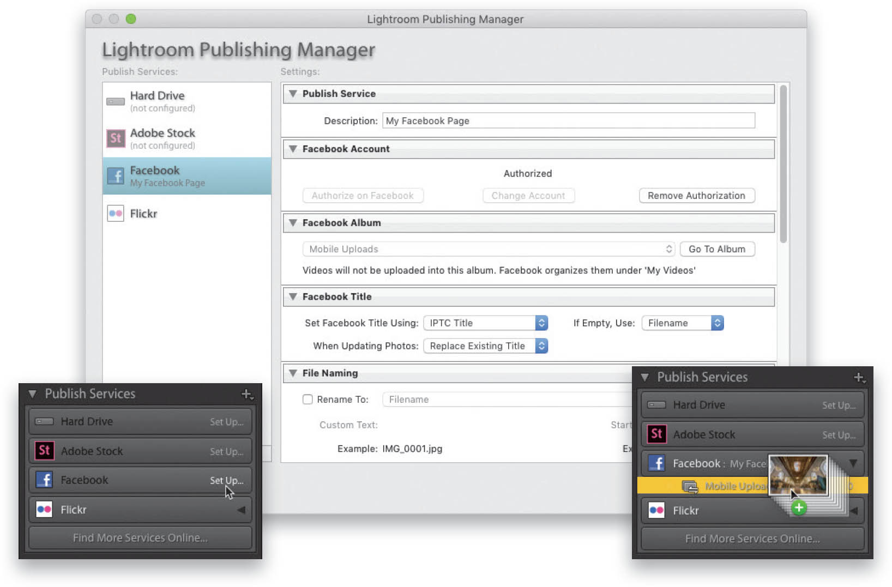Click the Go To Album button

[x=717, y=249]
